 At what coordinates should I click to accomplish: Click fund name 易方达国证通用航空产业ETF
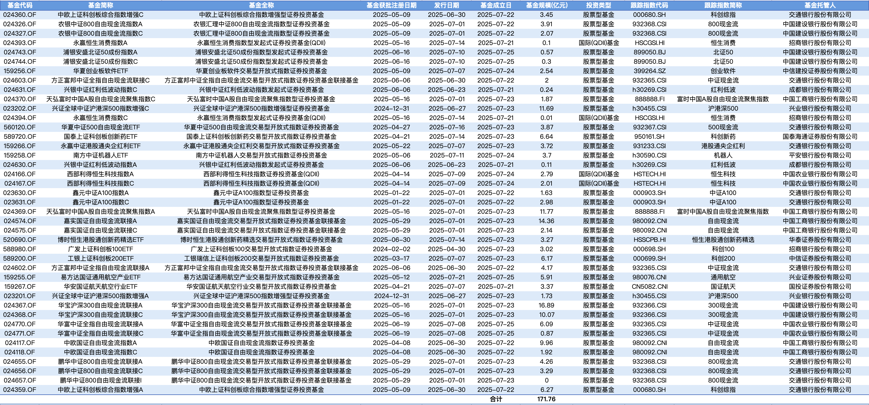[100, 277]
